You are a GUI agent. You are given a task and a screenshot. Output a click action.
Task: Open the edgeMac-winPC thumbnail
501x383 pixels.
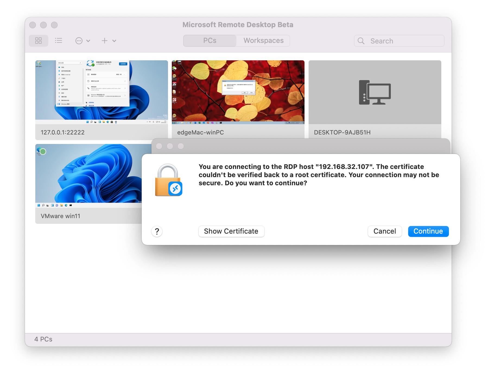238,92
